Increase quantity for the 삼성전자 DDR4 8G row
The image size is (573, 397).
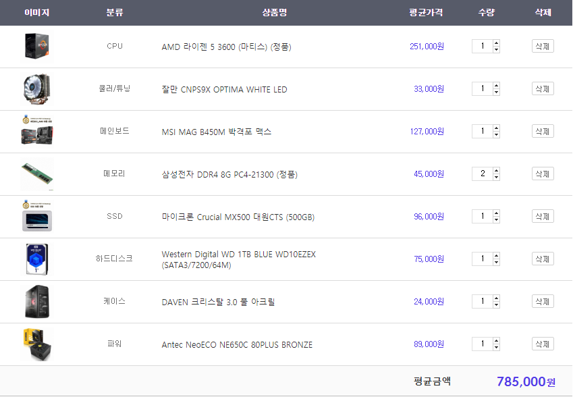point(496,170)
